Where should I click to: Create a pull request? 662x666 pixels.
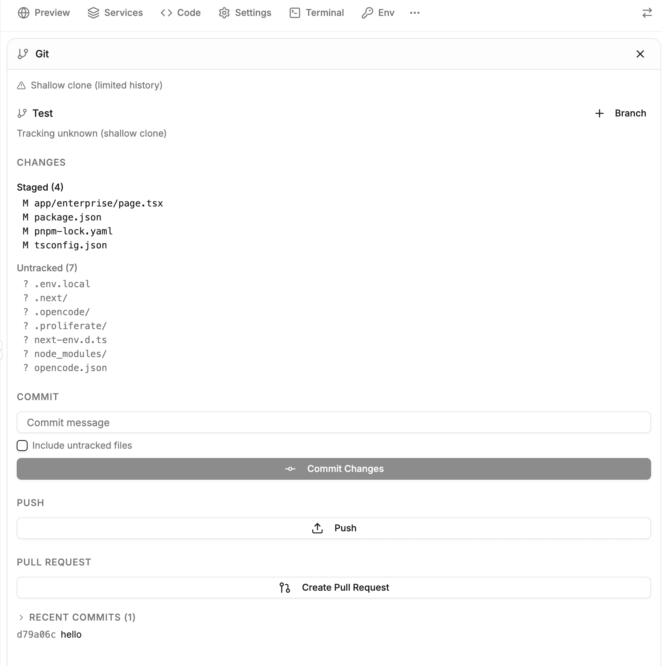tap(334, 587)
